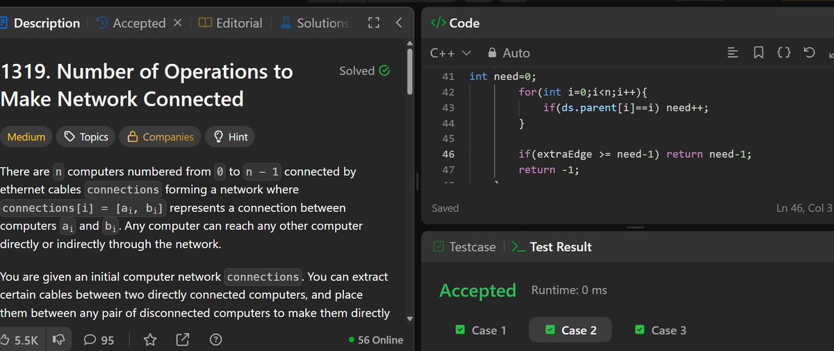Image resolution: width=834 pixels, height=351 pixels.
Task: Close the Accepted tab
Action: [x=177, y=23]
